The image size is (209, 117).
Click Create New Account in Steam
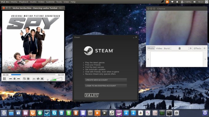pos(106,80)
